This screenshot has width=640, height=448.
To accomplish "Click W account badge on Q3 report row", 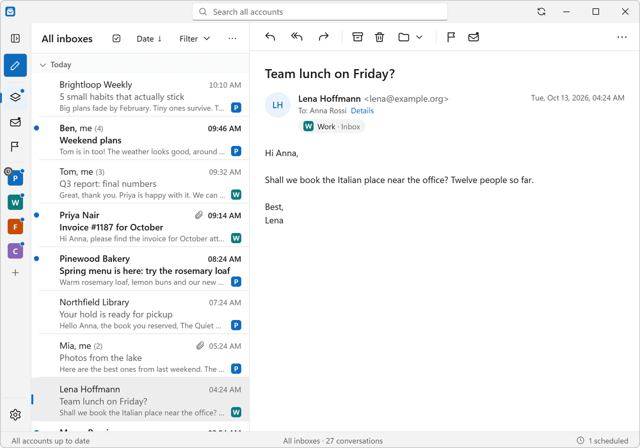I will (236, 195).
